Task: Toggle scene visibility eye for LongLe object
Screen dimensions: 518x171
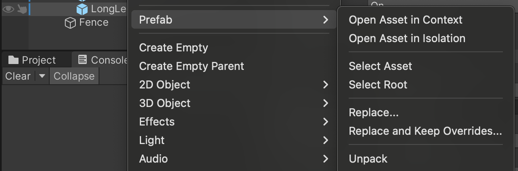Action: coord(8,9)
